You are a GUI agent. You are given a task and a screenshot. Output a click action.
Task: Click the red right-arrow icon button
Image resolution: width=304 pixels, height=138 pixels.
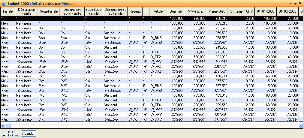click(x=11, y=132)
